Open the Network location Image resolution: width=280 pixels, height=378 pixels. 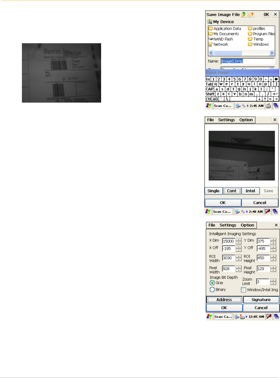pyautogui.click(x=218, y=44)
